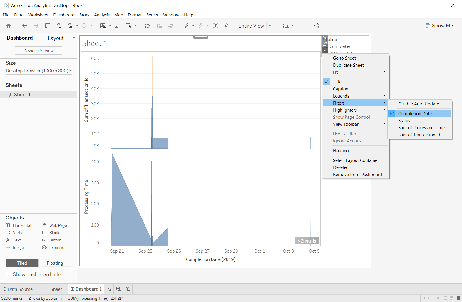Share the workbook using share icon
Image resolution: width=462 pixels, height=302 pixels.
click(317, 26)
